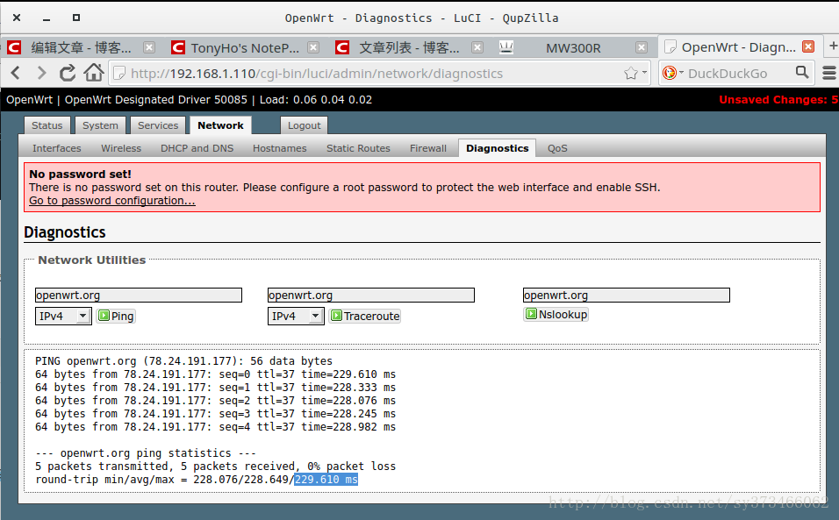This screenshot has width=839, height=520.
Task: Click the Logout tab
Action: point(304,125)
